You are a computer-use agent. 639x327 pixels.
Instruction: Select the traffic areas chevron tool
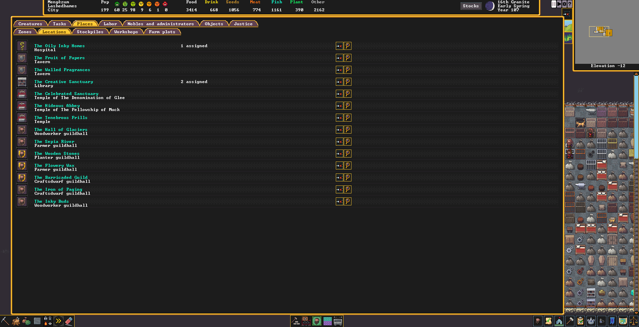(58, 321)
